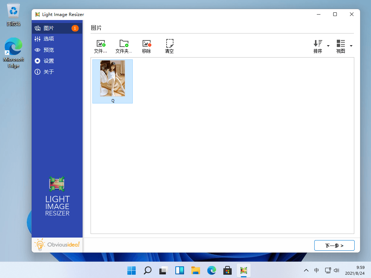Launch Microsoft Edge from the taskbar
This screenshot has height=278, width=371.
(x=212, y=270)
